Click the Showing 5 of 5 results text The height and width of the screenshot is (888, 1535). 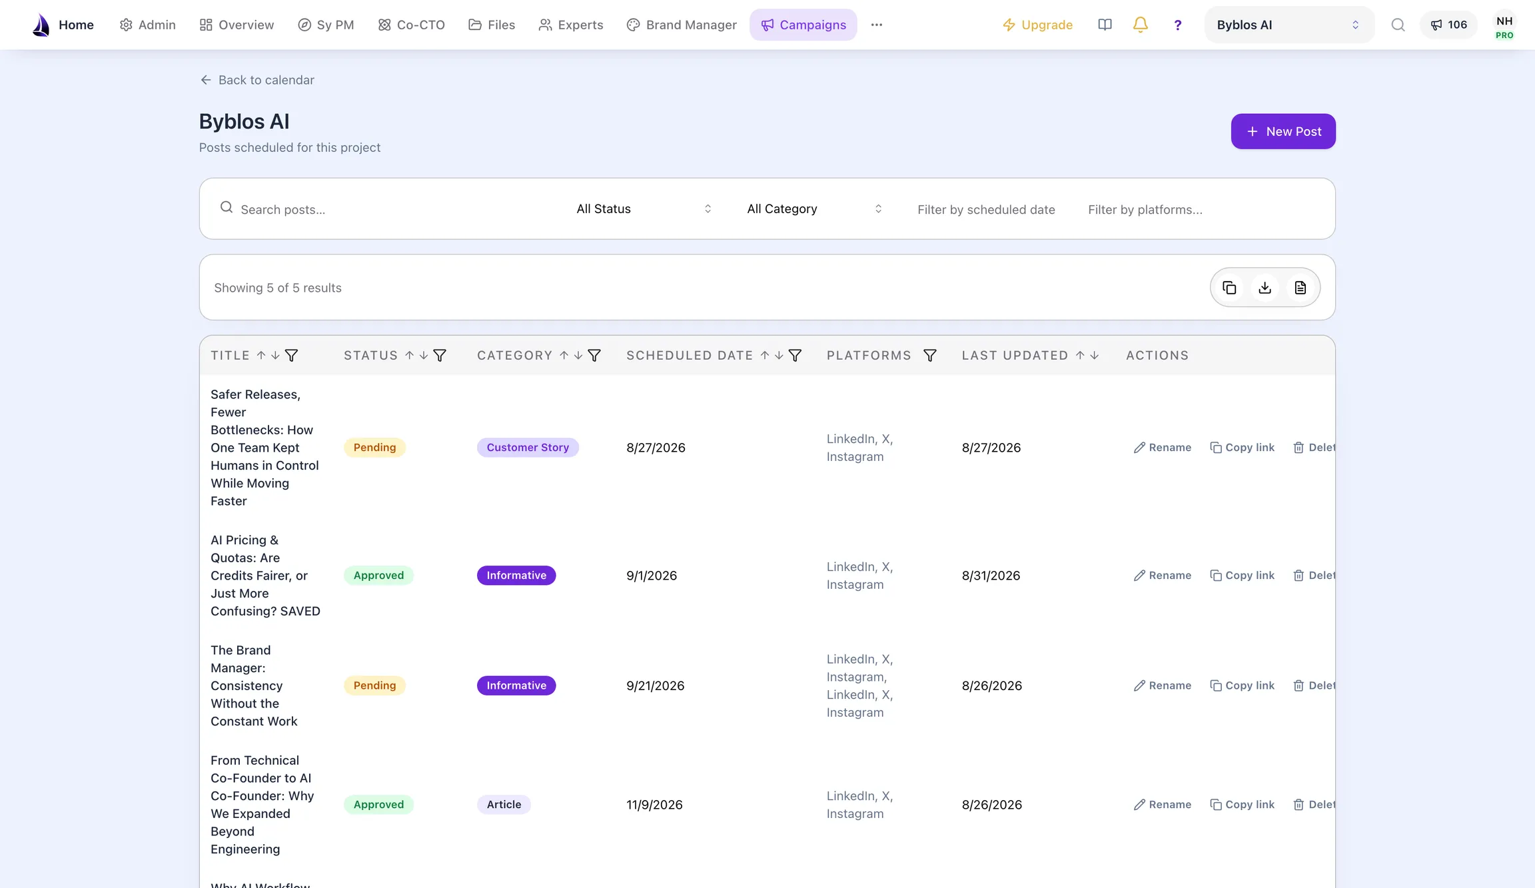(x=278, y=288)
